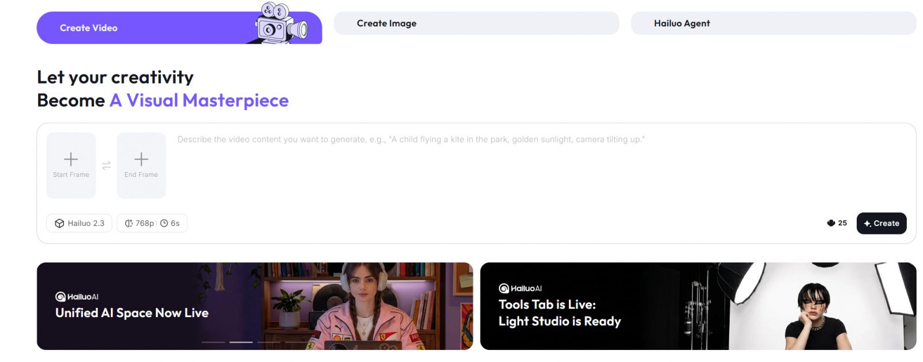
Task: Open the Hailuo Agent tab
Action: 773,23
